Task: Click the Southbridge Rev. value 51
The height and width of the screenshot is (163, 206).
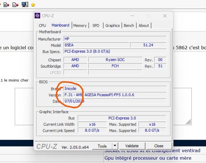Action: pos(160,66)
